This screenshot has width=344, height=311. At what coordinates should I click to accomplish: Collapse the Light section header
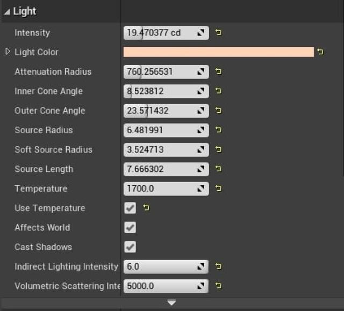tap(7, 11)
